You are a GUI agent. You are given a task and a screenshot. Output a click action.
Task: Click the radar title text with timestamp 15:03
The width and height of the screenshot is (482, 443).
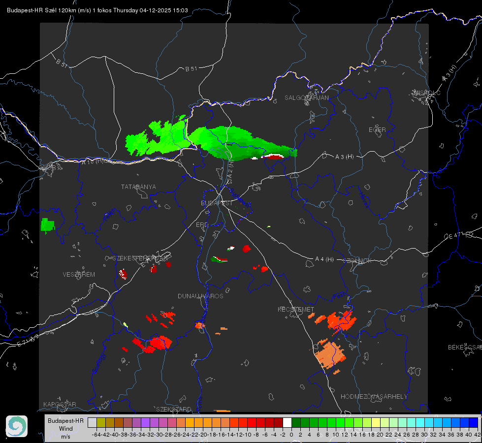[97, 10]
